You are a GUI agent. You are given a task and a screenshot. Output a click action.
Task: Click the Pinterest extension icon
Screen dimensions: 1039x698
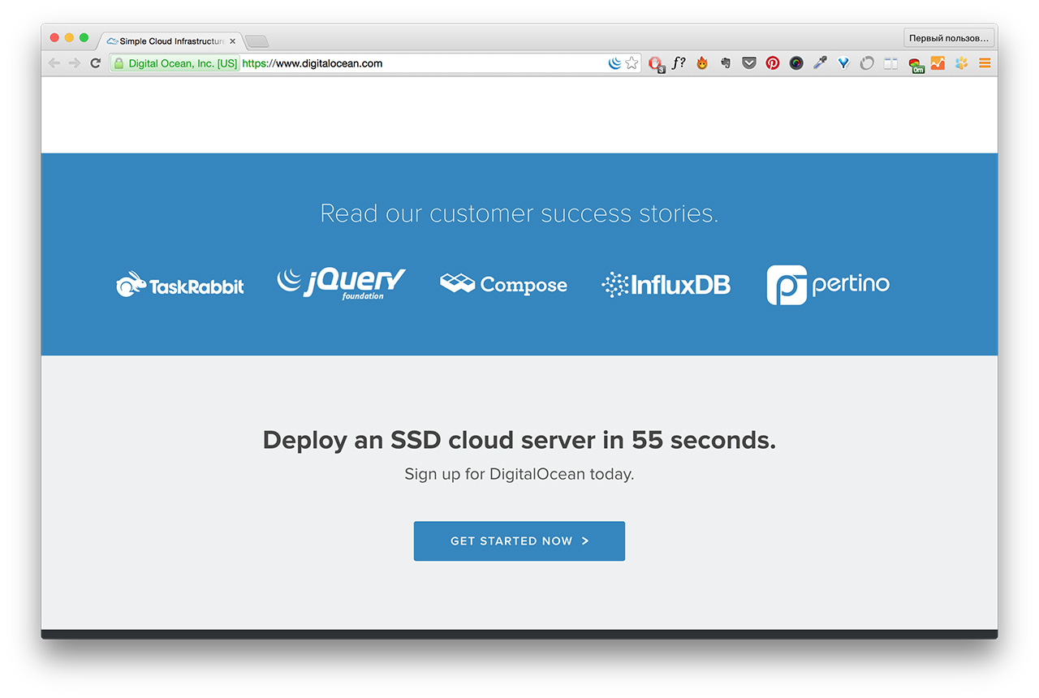[772, 63]
